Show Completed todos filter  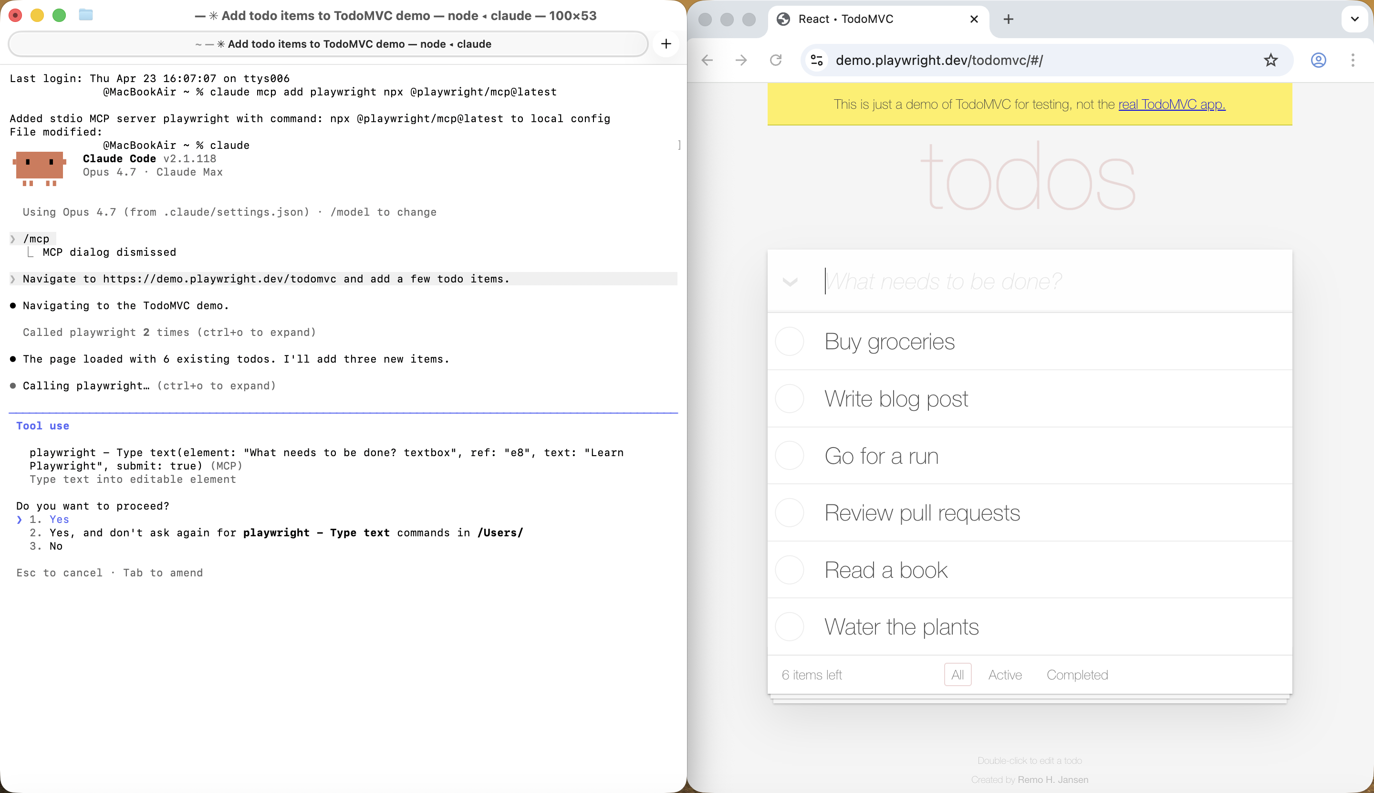pos(1077,675)
